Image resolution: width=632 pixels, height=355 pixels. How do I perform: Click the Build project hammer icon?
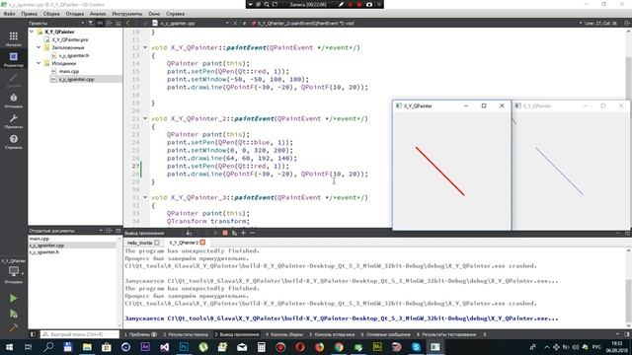coord(13,327)
